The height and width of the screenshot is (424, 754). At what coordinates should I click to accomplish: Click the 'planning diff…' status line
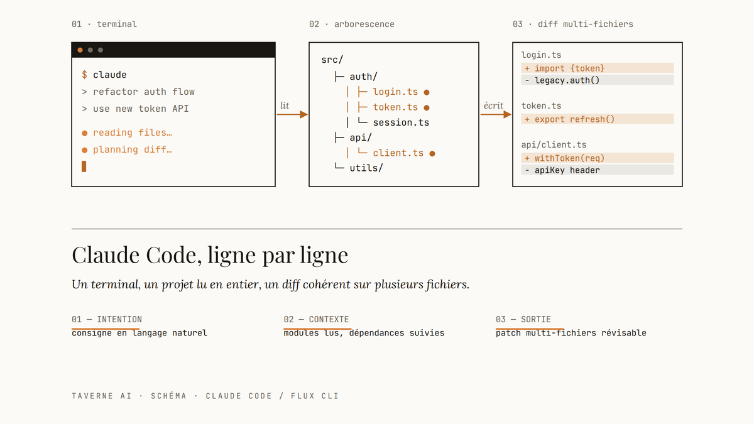click(133, 150)
